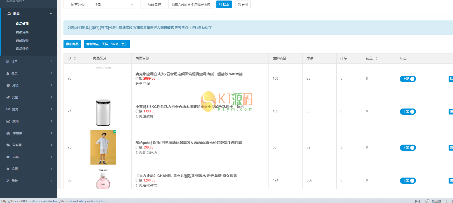Click the 复制淘宝、天猫、1688、京东 button
The image size is (453, 203).
click(x=107, y=44)
